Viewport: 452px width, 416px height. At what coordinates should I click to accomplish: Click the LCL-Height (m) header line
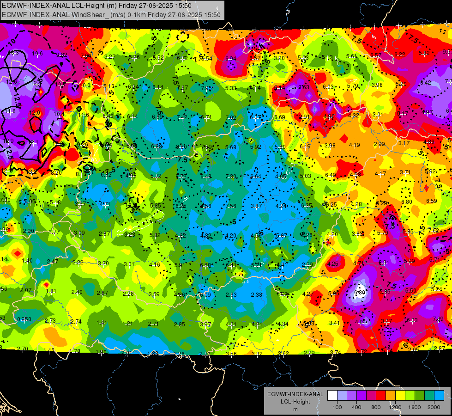click(x=96, y=6)
